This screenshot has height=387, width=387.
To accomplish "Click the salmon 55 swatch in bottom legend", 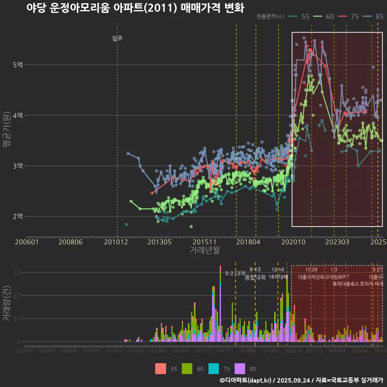I will pyautogui.click(x=160, y=368).
